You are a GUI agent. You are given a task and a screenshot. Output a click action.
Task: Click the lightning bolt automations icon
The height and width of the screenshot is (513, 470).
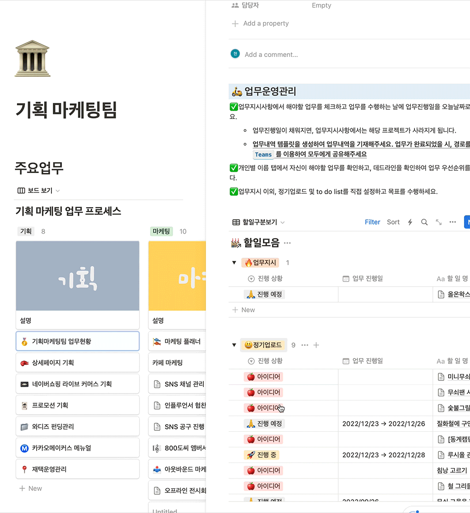coord(410,222)
